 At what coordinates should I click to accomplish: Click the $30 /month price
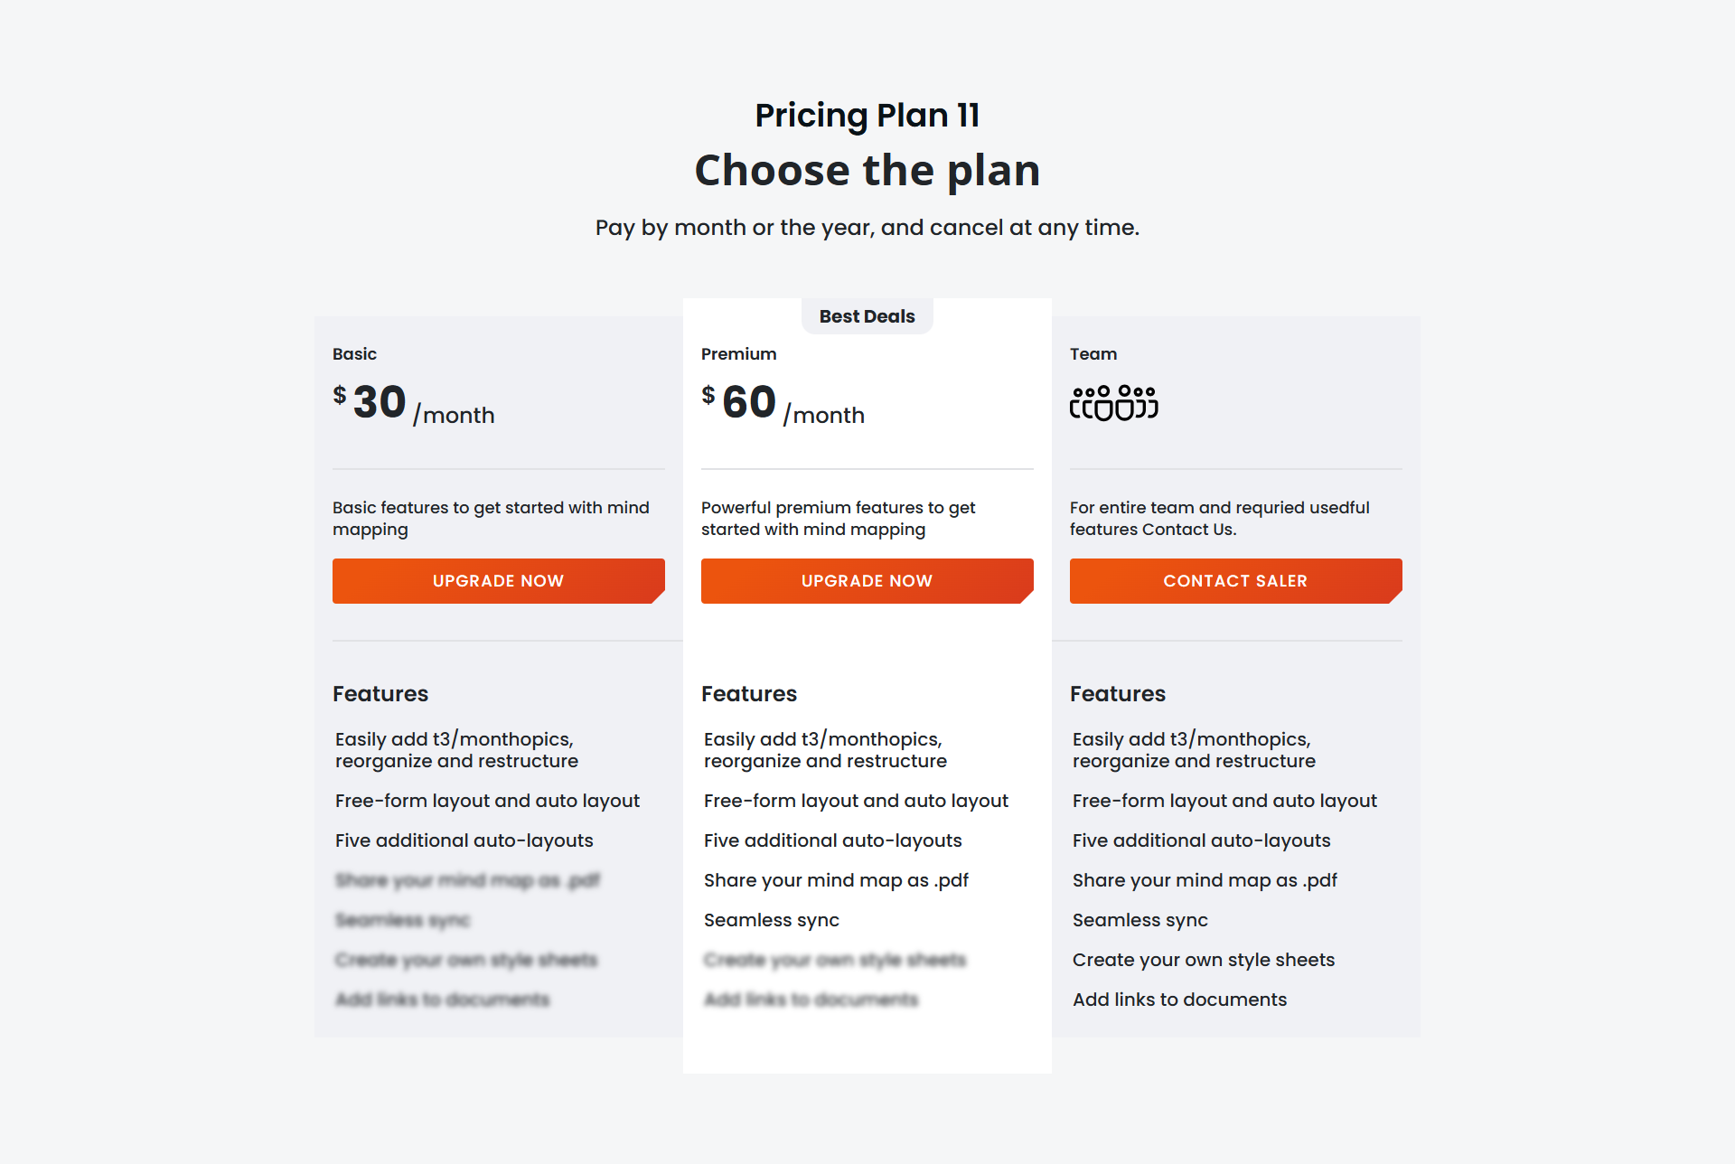coord(414,403)
